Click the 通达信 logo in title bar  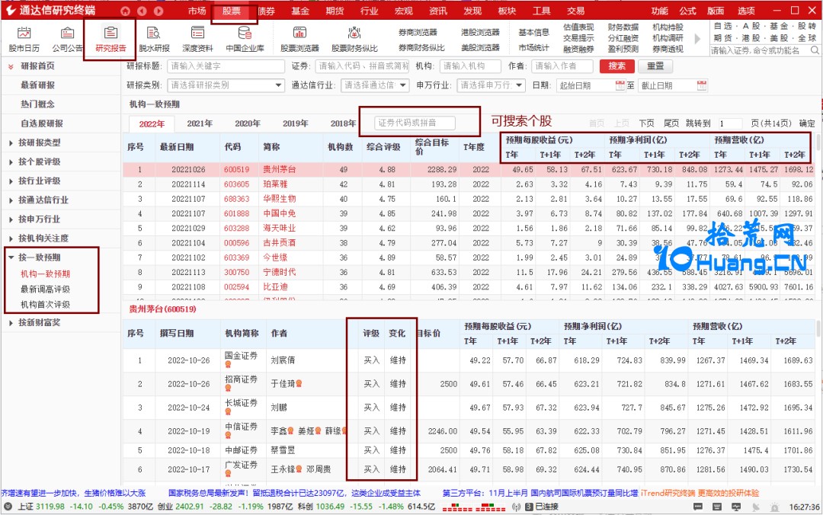(11, 11)
